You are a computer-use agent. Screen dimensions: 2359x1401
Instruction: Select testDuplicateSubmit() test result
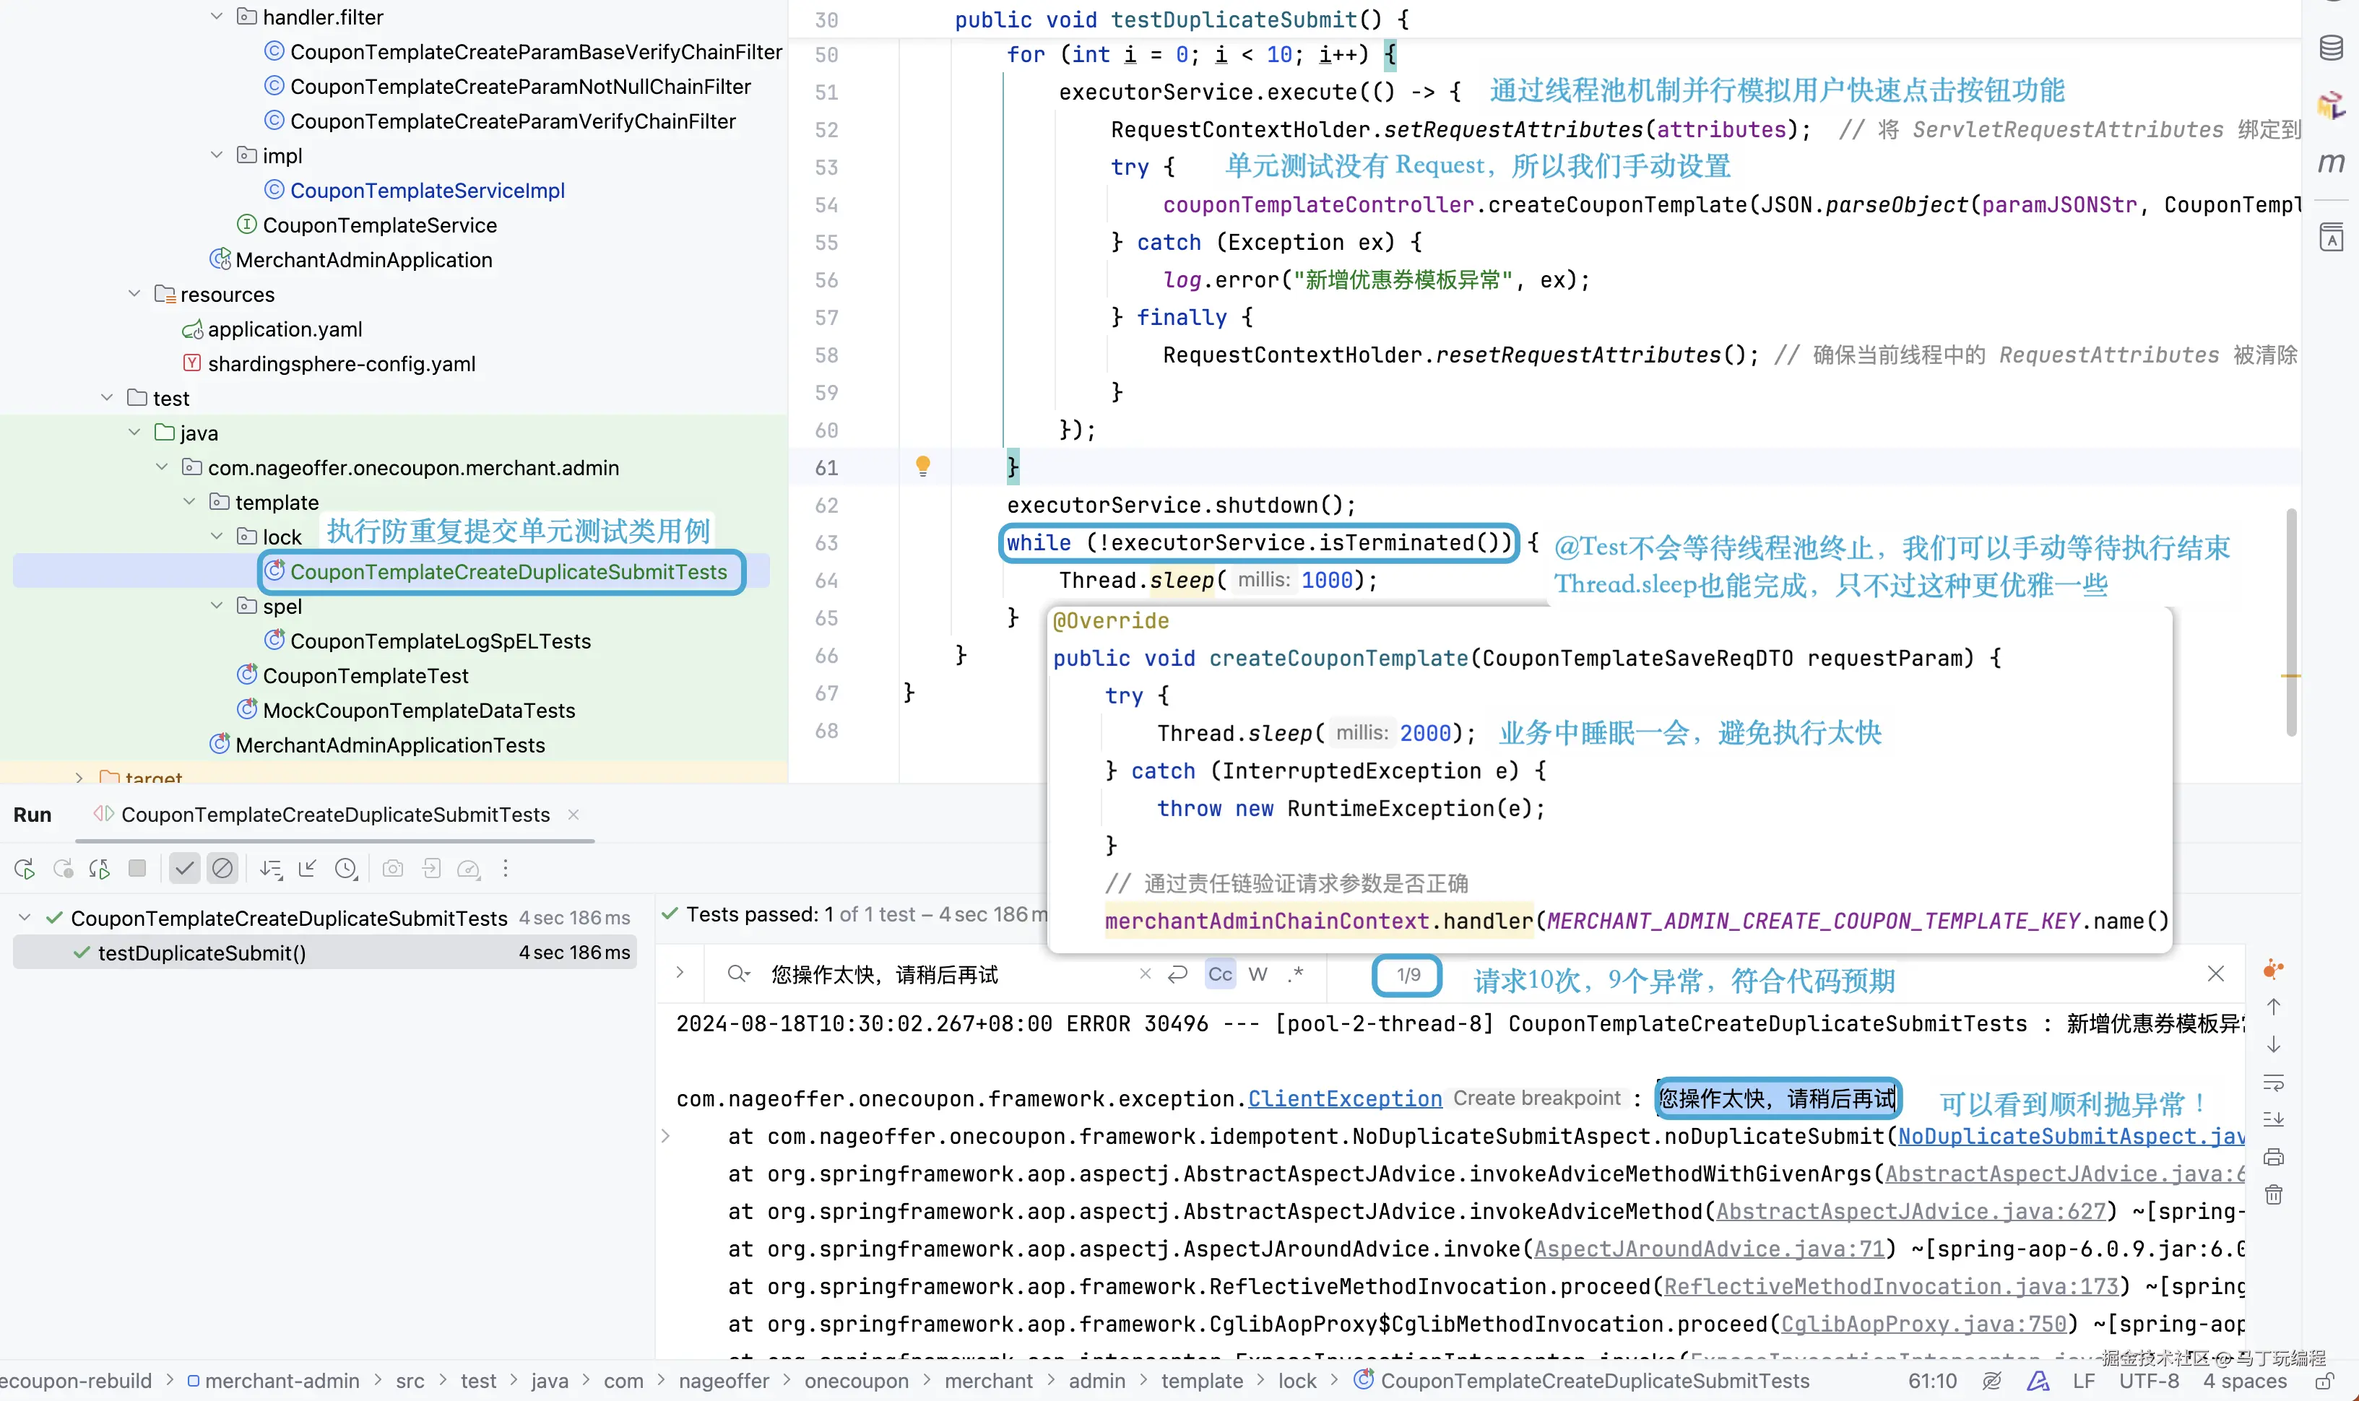202,953
